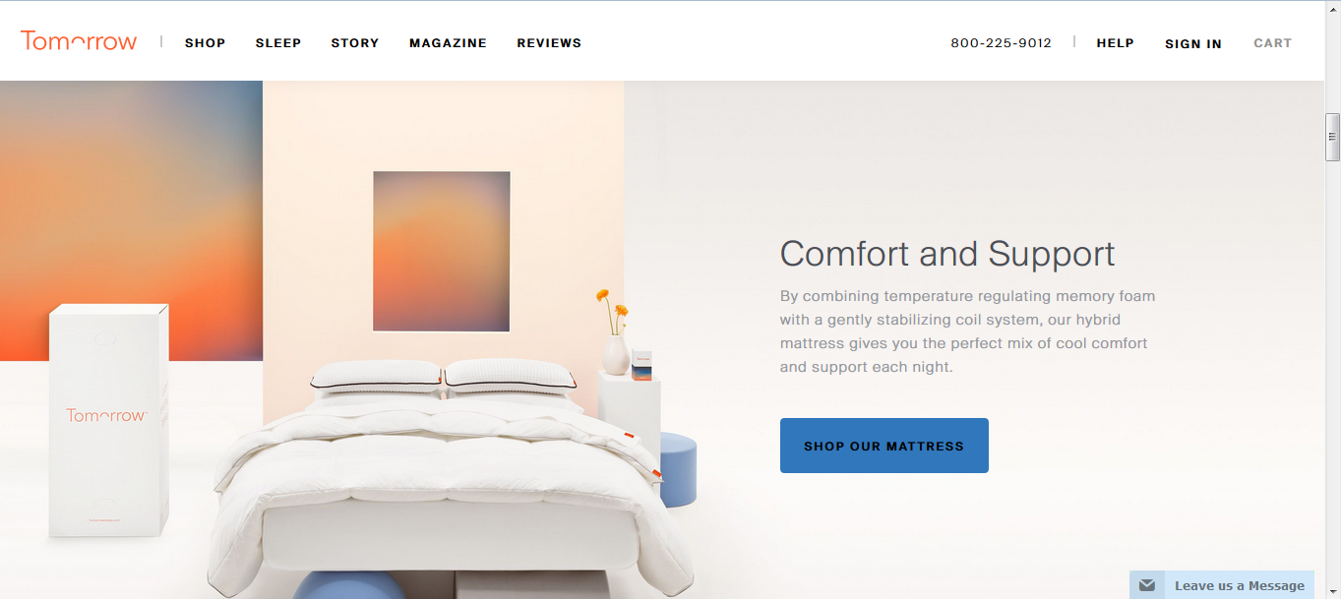Go to the STORY page
The width and height of the screenshot is (1341, 599).
(x=355, y=43)
